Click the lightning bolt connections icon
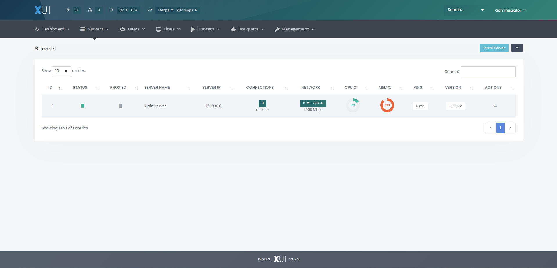Screen dimensions: 557x268 click(x=68, y=10)
